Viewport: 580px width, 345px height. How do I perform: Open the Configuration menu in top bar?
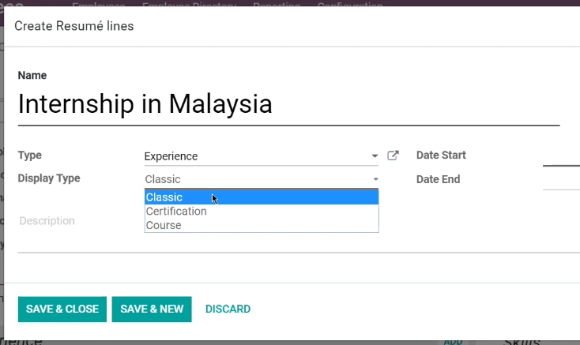click(350, 5)
